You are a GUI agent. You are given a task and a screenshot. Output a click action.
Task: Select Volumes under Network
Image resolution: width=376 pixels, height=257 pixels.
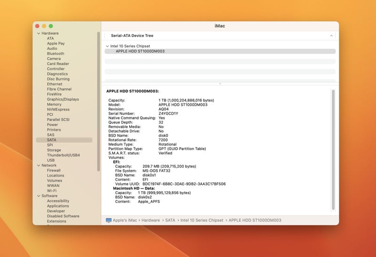click(55, 180)
